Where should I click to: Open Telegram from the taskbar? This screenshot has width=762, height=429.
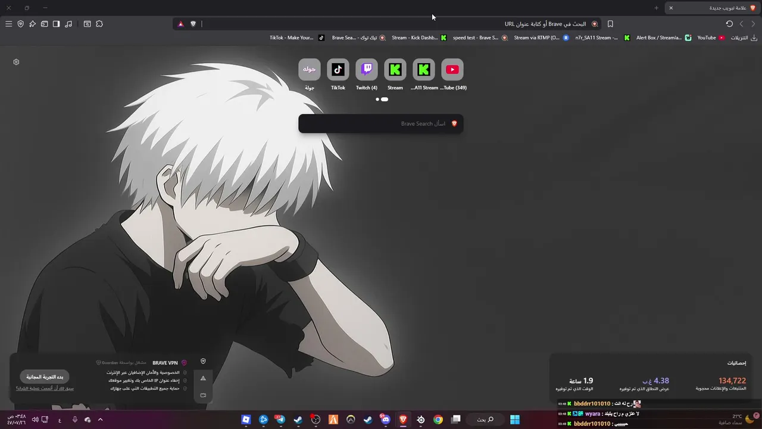(x=280, y=419)
